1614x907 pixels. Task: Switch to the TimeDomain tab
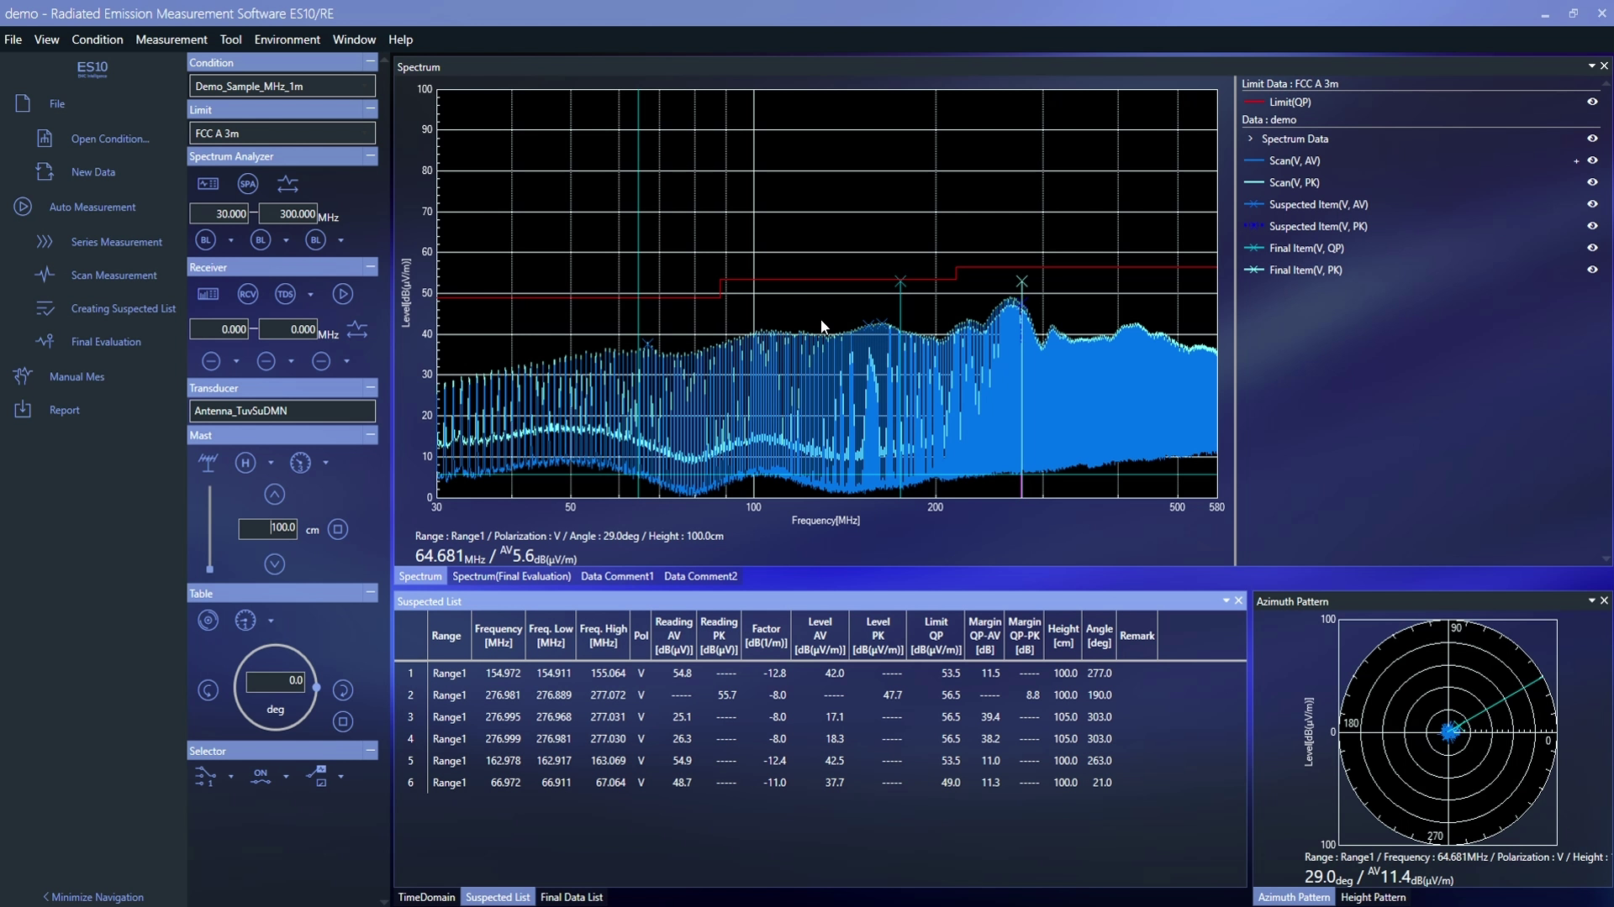[426, 896]
